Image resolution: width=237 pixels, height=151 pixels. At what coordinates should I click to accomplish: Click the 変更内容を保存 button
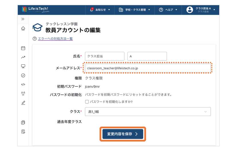click(123, 134)
